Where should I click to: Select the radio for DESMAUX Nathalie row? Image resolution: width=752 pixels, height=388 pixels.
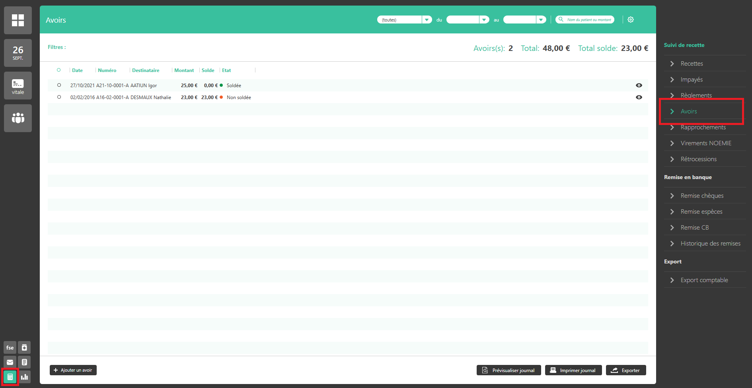[x=59, y=97]
